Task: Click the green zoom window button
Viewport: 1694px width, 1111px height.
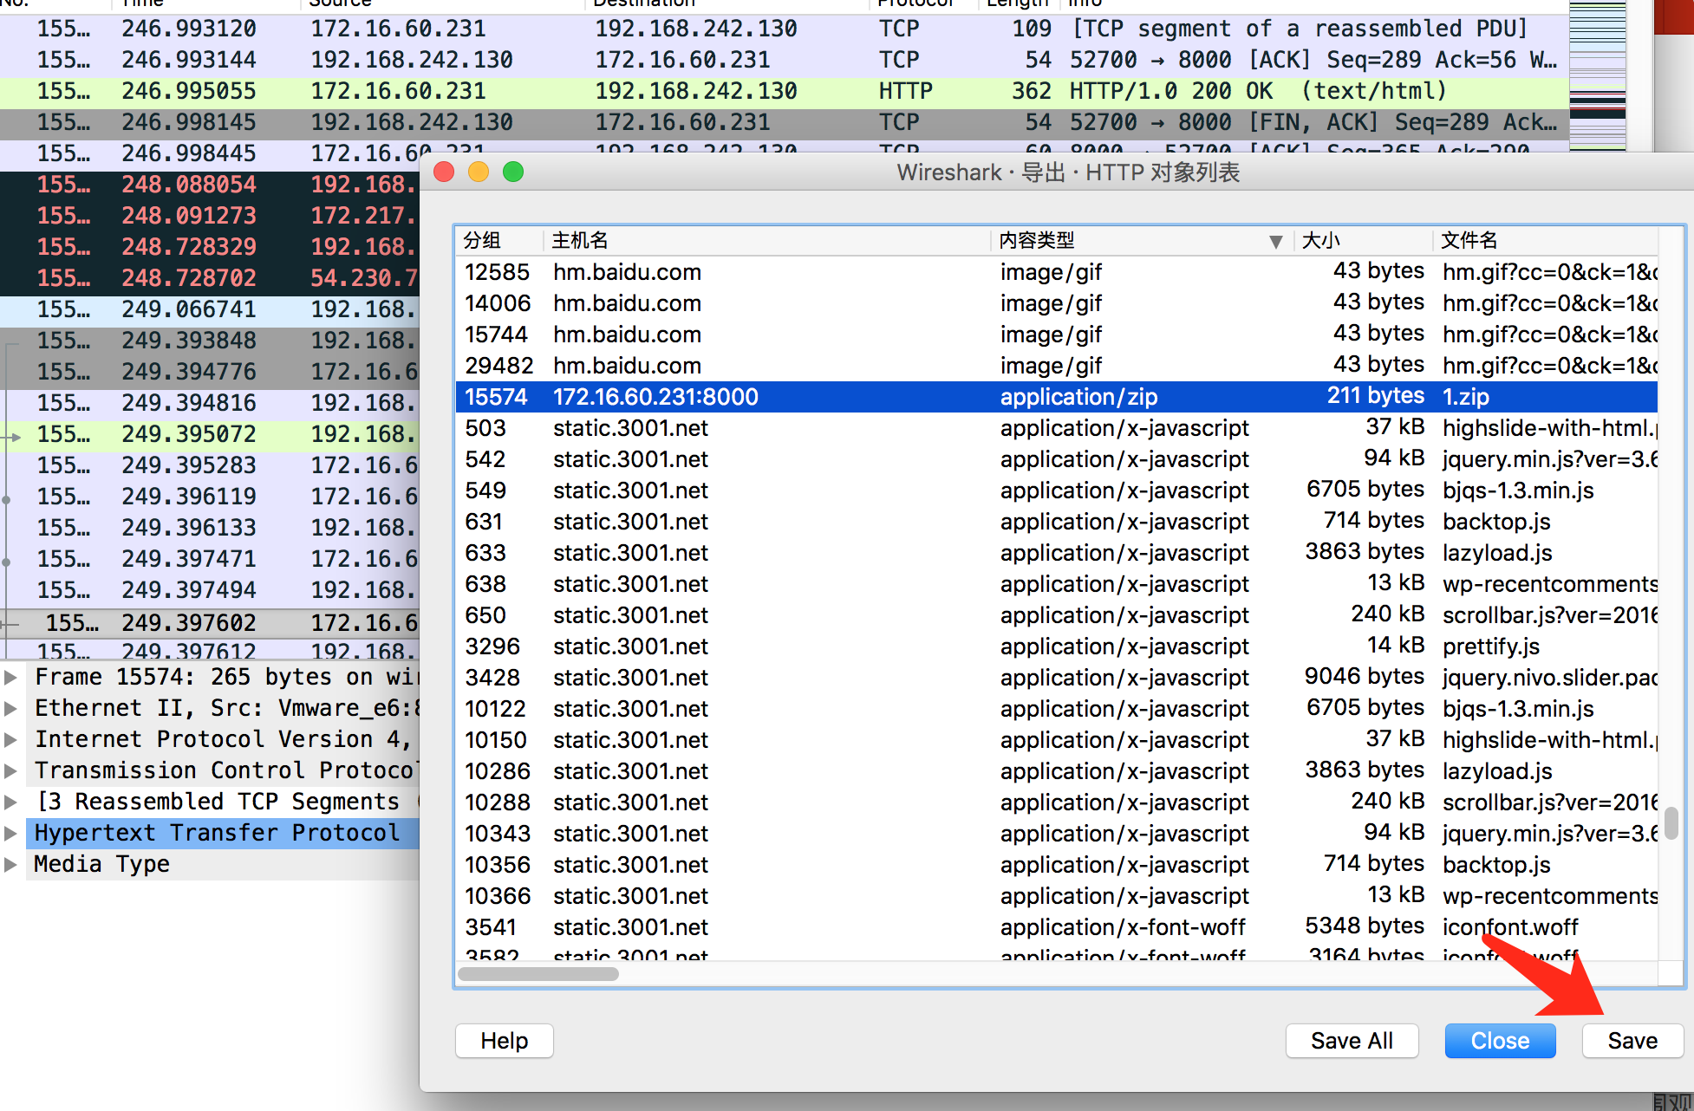Action: 513,172
